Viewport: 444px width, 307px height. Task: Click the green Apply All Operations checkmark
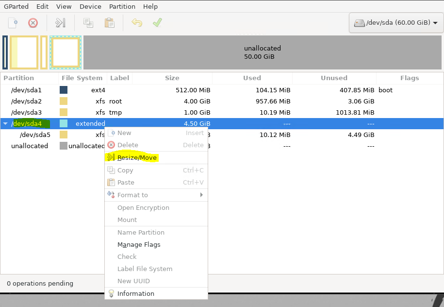(157, 22)
